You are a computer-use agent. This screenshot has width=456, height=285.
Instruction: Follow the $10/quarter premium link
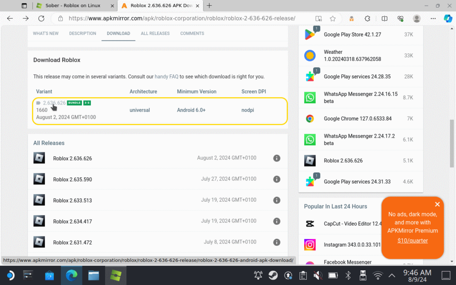coord(412,240)
